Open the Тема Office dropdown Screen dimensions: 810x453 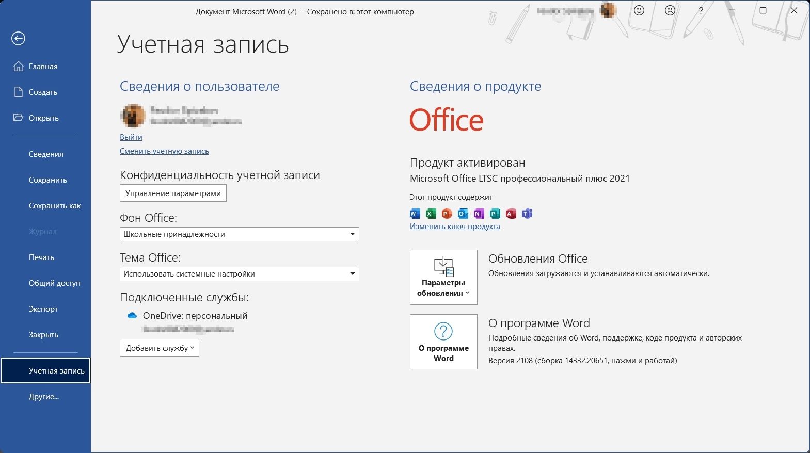[240, 274]
